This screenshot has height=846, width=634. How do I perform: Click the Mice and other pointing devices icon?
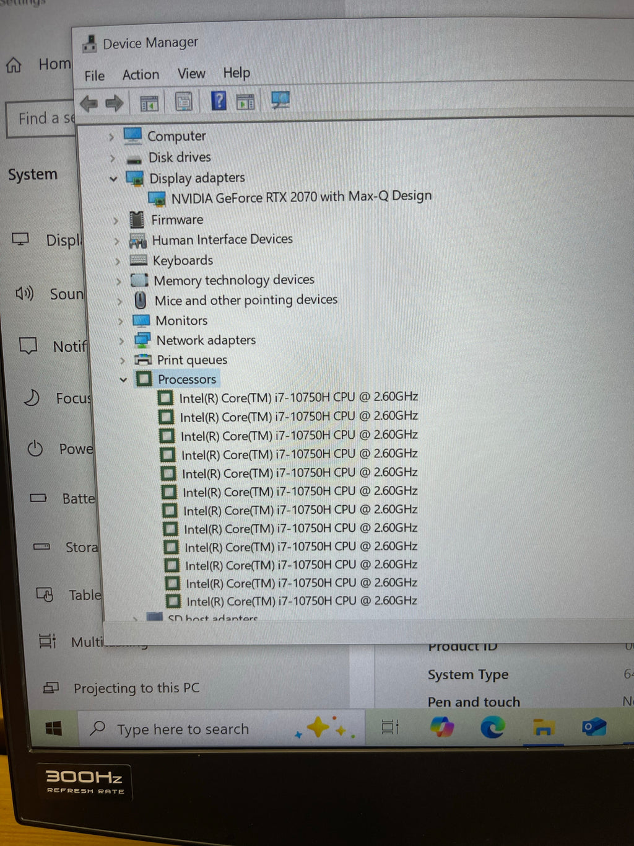pos(141,301)
